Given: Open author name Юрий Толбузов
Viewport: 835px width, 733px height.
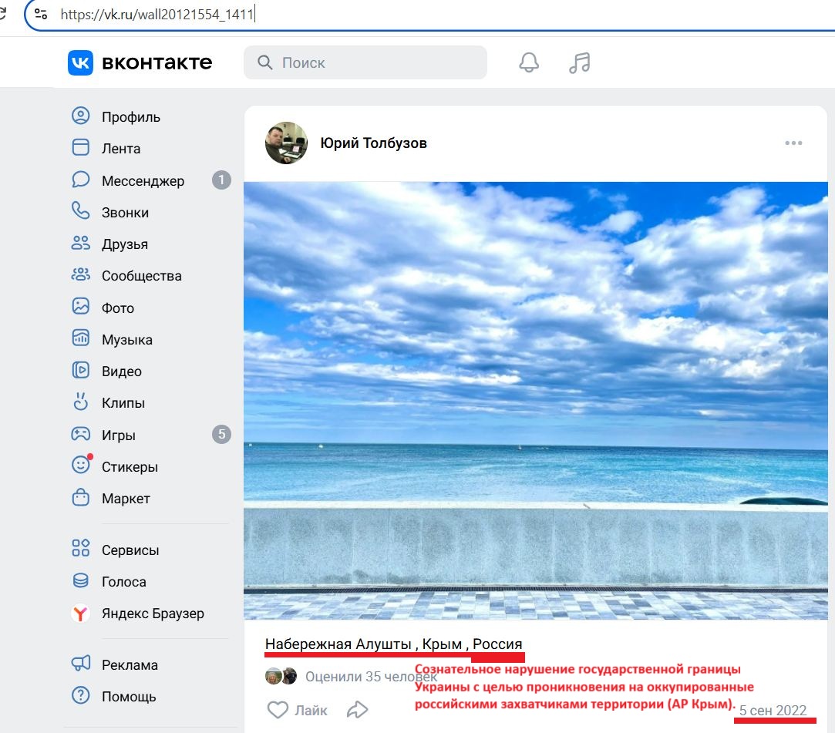Looking at the screenshot, I should pyautogui.click(x=373, y=143).
